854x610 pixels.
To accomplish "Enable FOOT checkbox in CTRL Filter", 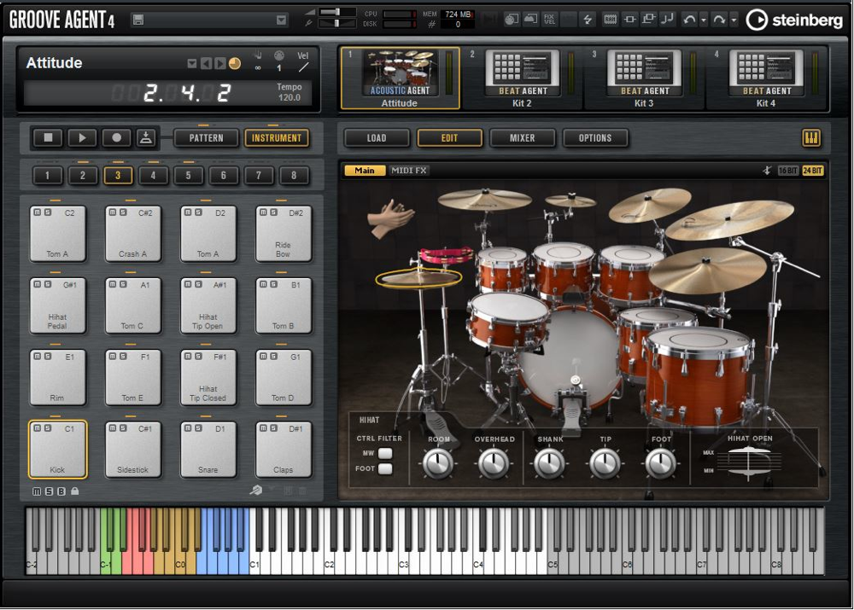I will [385, 468].
